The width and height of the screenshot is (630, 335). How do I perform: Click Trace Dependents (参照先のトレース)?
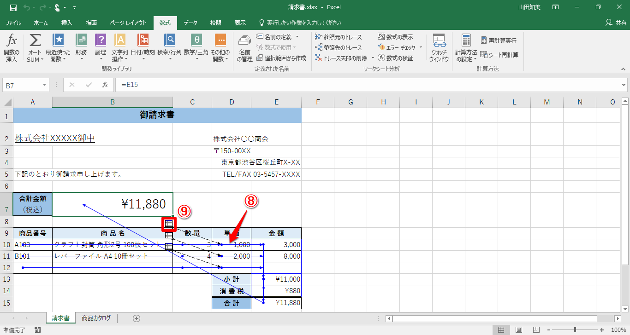[x=338, y=47]
